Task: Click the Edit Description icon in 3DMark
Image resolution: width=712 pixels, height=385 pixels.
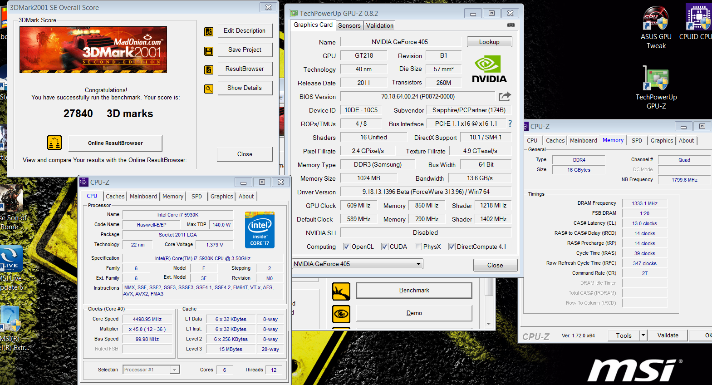Action: click(x=209, y=32)
